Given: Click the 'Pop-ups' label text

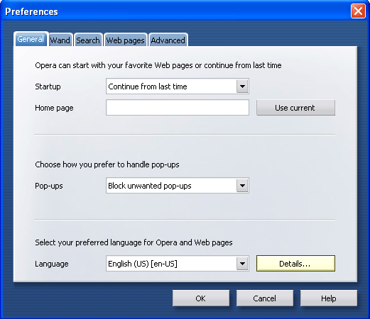Looking at the screenshot, I should pos(49,186).
